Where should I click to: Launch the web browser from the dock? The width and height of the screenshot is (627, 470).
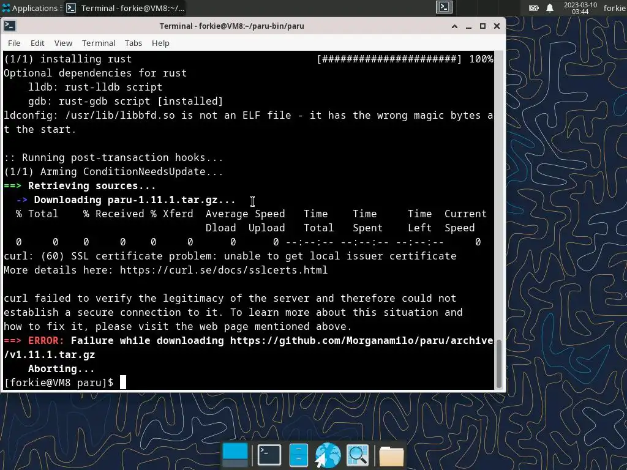328,455
